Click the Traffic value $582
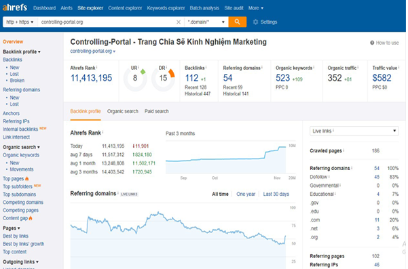The width and height of the screenshot is (408, 269). (x=382, y=78)
